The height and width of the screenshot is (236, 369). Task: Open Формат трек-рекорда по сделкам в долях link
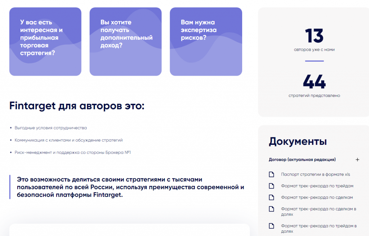pyautogui.click(x=319, y=211)
